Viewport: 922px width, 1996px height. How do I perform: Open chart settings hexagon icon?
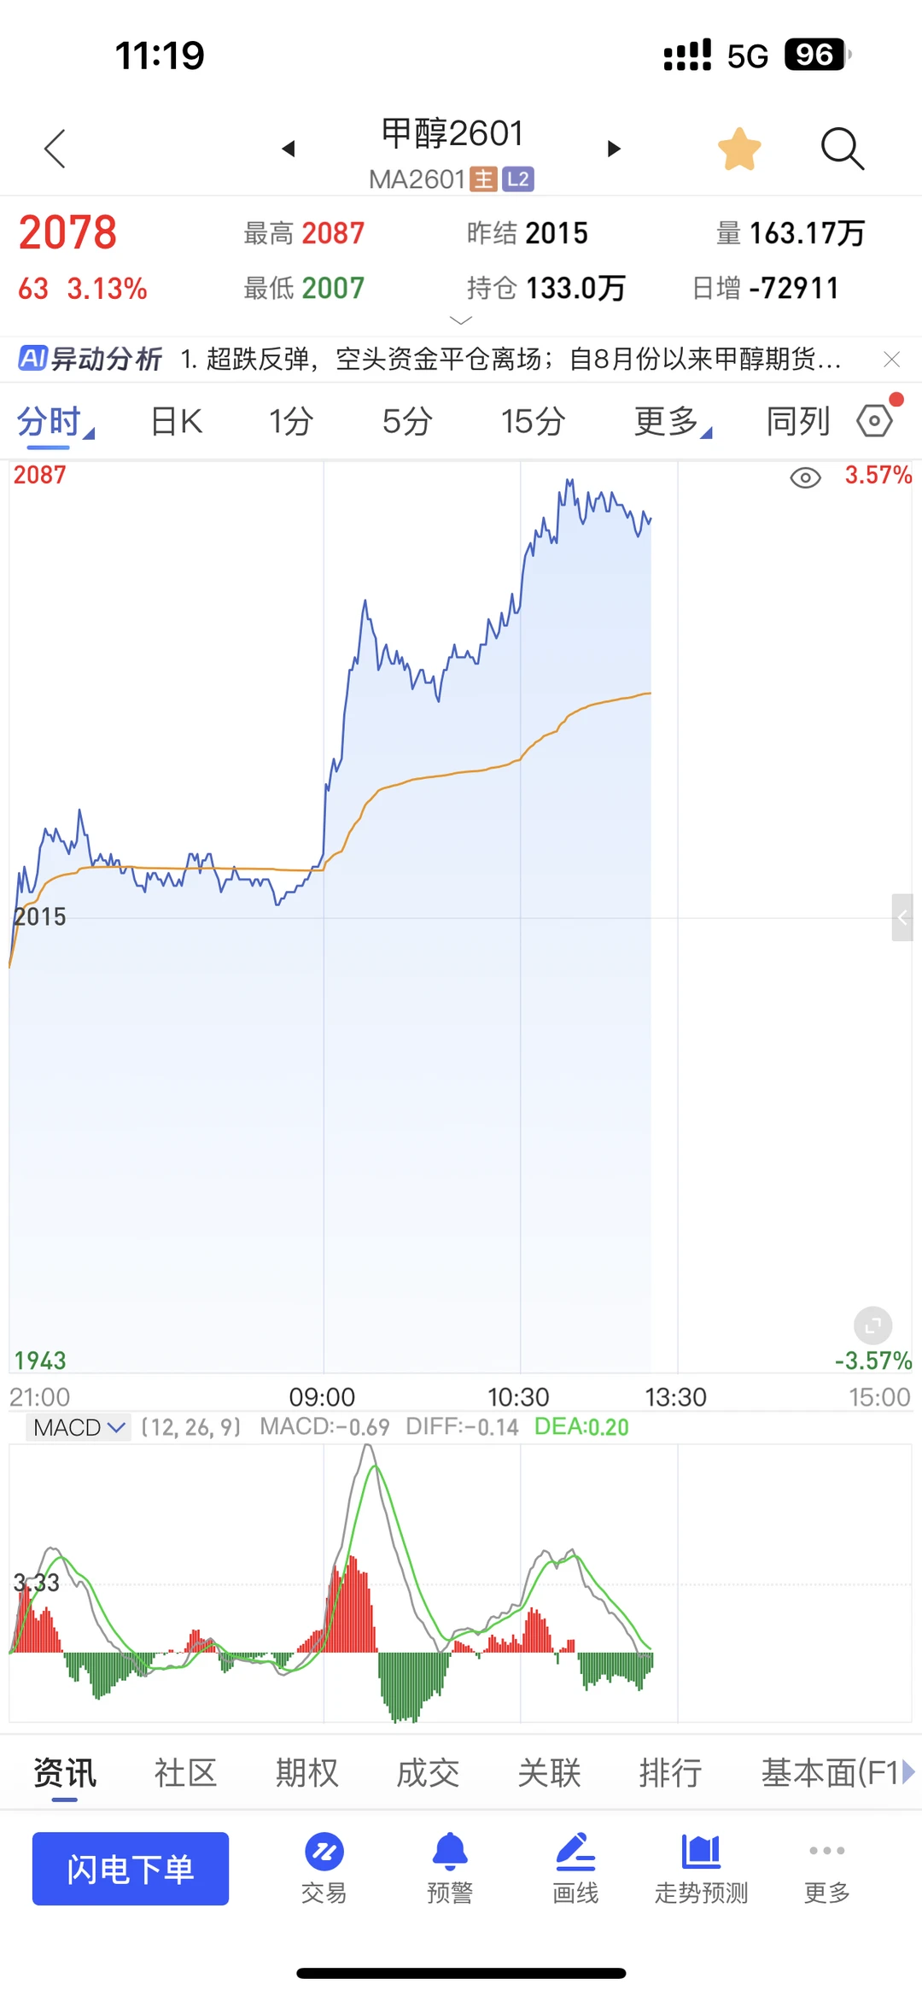(875, 421)
